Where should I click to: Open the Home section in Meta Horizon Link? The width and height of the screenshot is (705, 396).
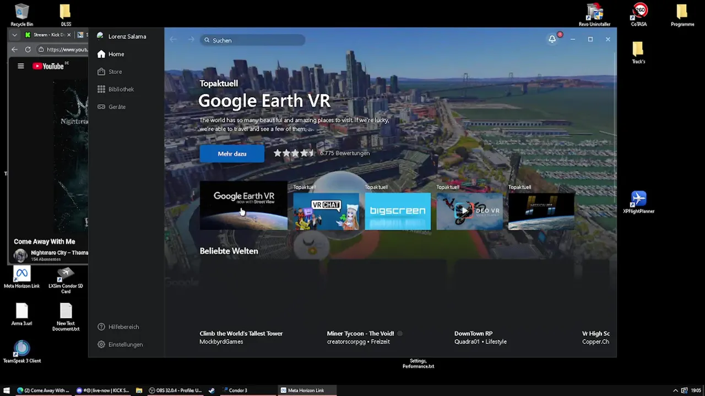tap(110, 54)
